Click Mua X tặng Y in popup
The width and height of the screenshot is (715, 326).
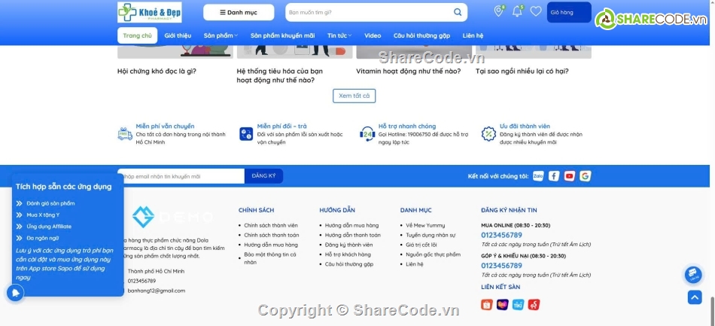(44, 215)
